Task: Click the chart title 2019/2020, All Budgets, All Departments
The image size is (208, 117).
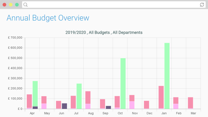Action: click(104, 32)
